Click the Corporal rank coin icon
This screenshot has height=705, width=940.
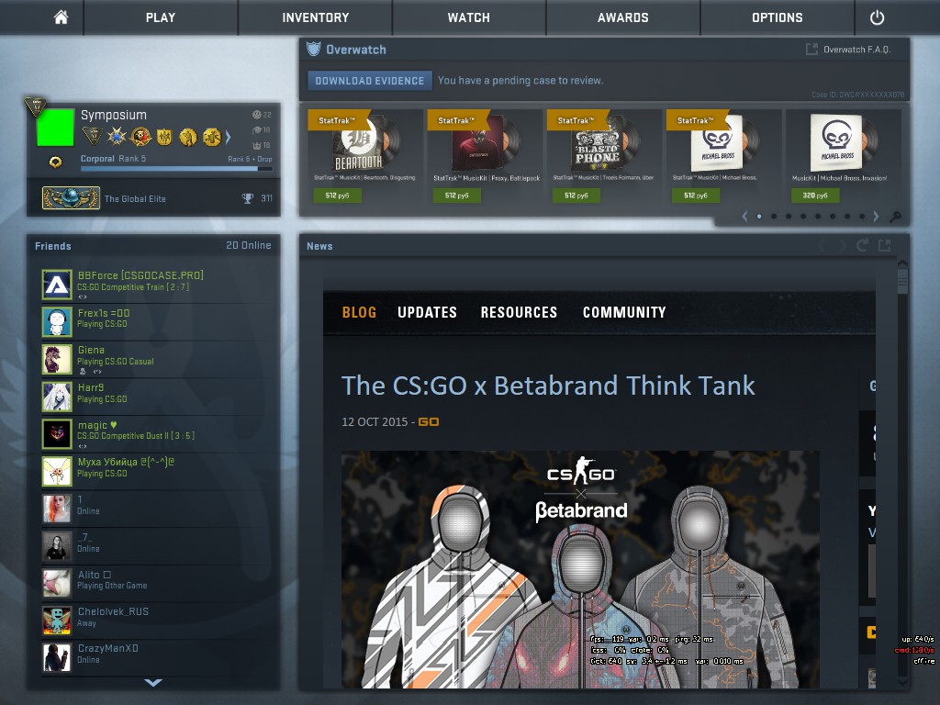tap(55, 162)
